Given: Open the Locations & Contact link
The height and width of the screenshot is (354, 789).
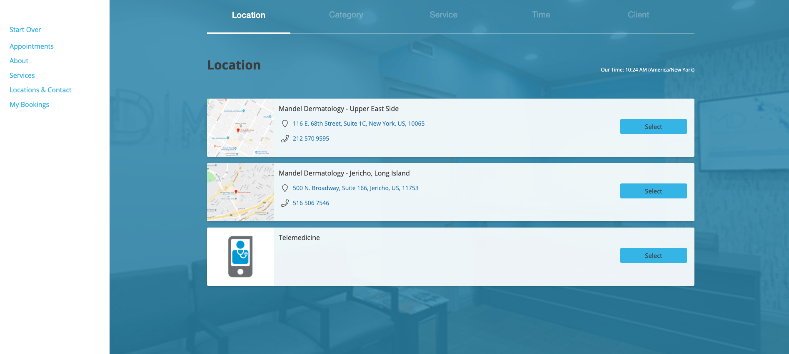Looking at the screenshot, I should tap(40, 90).
